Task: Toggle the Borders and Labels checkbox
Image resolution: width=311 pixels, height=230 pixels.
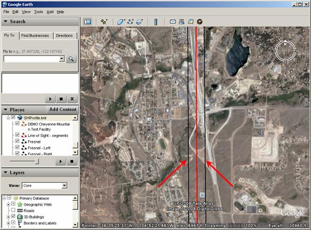Action: coord(13,222)
